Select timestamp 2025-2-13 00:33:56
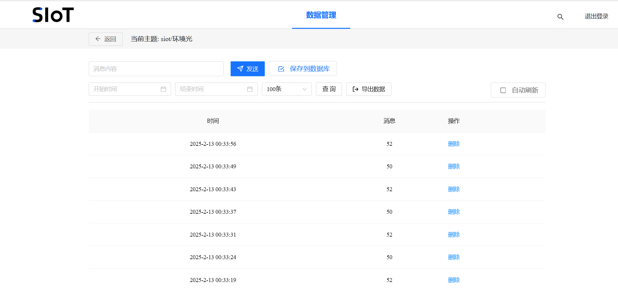 click(213, 144)
